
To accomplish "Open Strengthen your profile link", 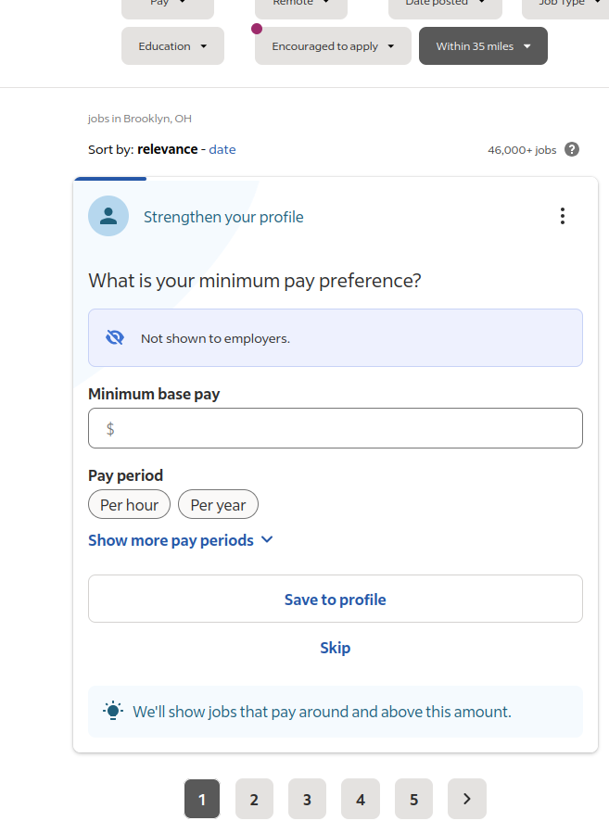I will click(x=223, y=217).
